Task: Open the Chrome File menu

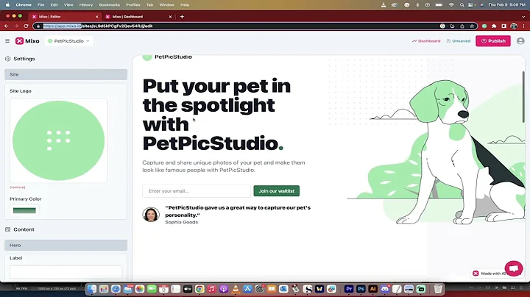Action: (41, 5)
